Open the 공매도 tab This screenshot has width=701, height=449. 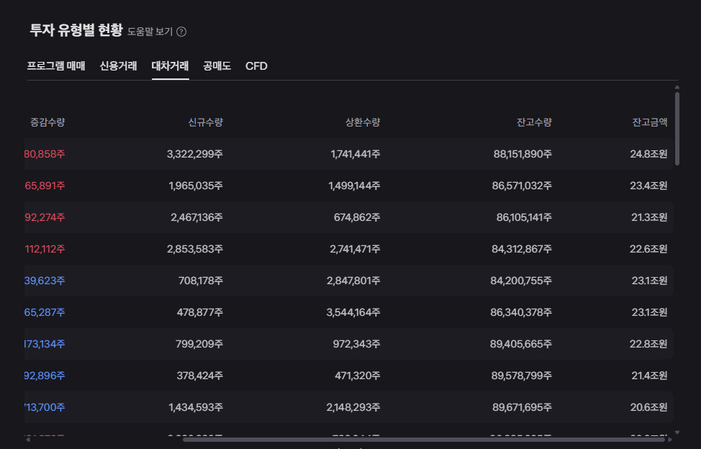[217, 66]
